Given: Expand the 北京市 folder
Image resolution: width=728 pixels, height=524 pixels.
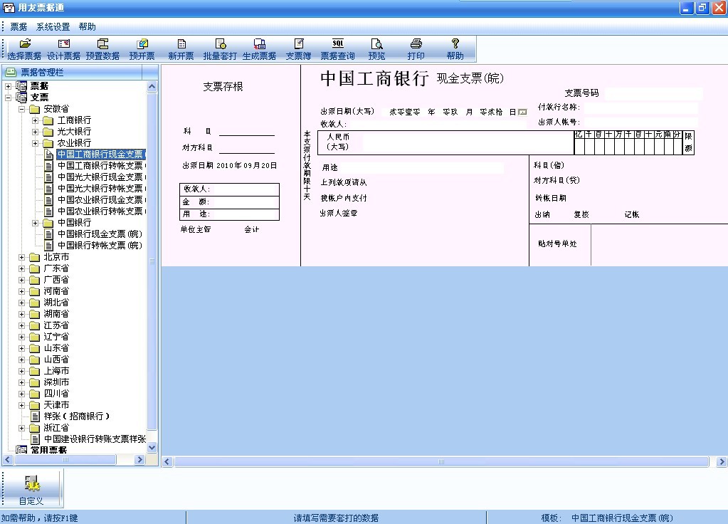Looking at the screenshot, I should click(22, 257).
